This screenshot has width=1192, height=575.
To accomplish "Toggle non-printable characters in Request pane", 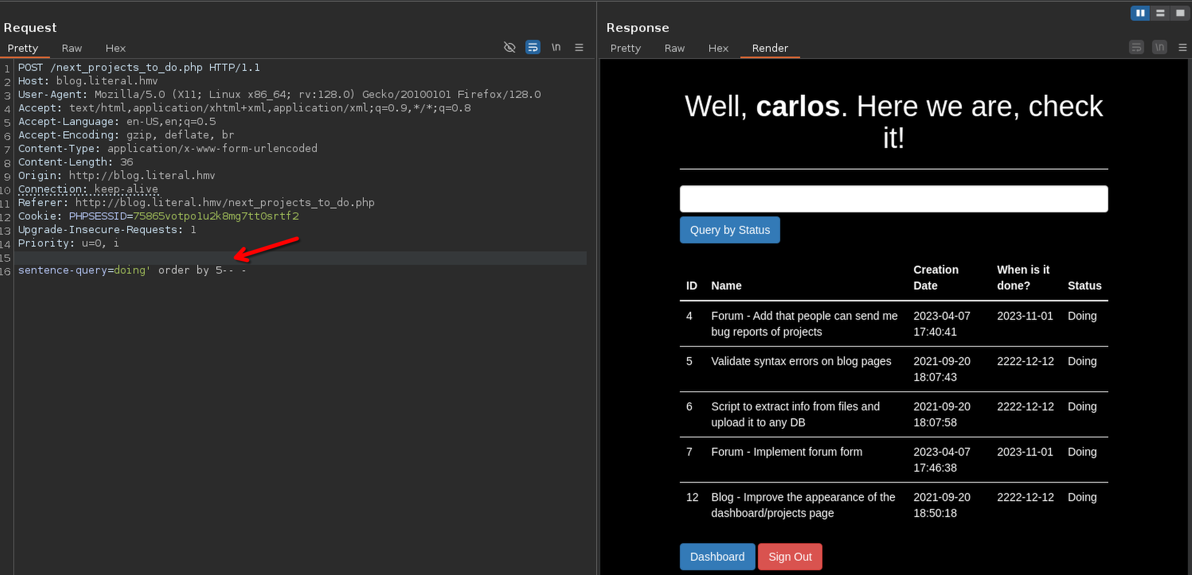I will 556,47.
